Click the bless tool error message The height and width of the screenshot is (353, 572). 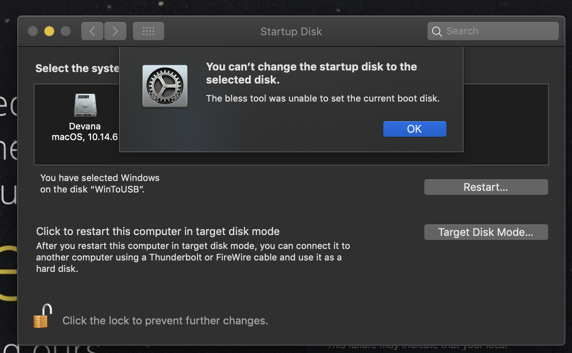point(323,98)
